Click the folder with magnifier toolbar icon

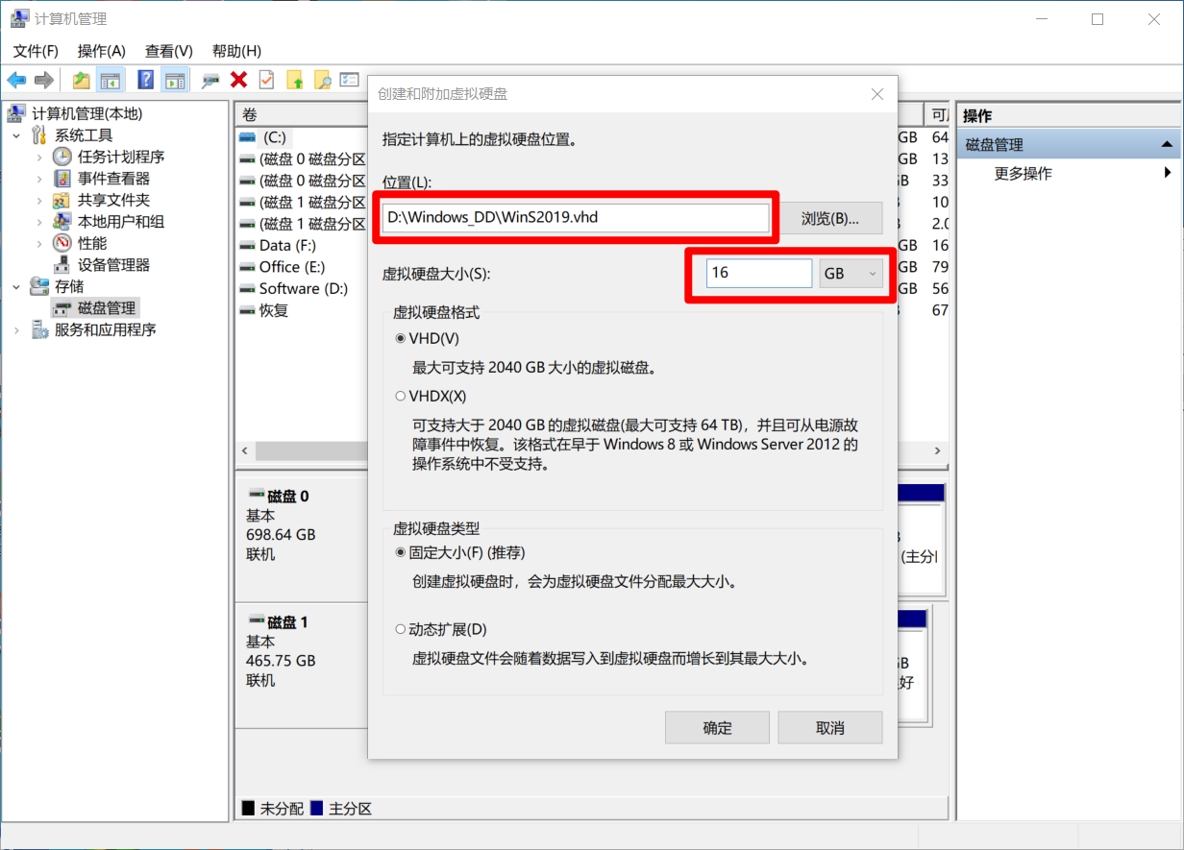point(322,81)
